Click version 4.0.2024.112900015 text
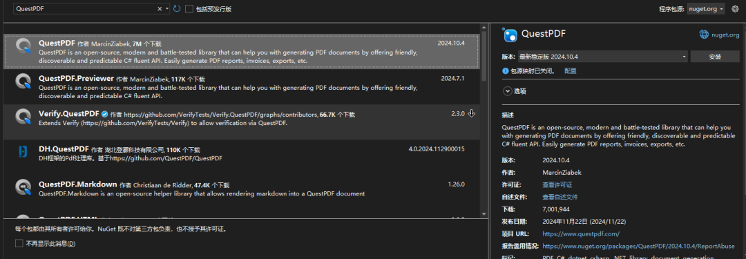The width and height of the screenshot is (746, 259). tap(437, 149)
